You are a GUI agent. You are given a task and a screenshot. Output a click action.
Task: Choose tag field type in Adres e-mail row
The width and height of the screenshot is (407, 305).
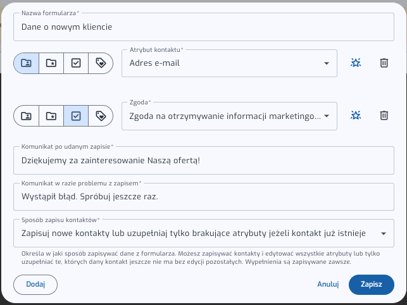[x=101, y=63]
